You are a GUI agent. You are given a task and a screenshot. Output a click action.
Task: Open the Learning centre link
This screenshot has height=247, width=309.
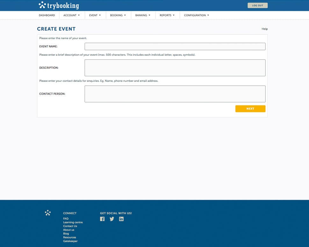click(x=73, y=222)
